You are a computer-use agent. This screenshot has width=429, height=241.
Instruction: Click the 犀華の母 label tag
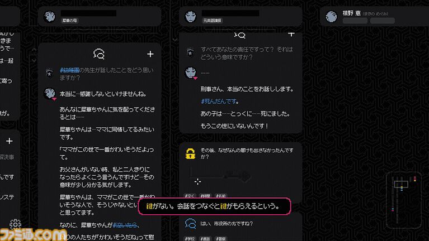click(69, 21)
